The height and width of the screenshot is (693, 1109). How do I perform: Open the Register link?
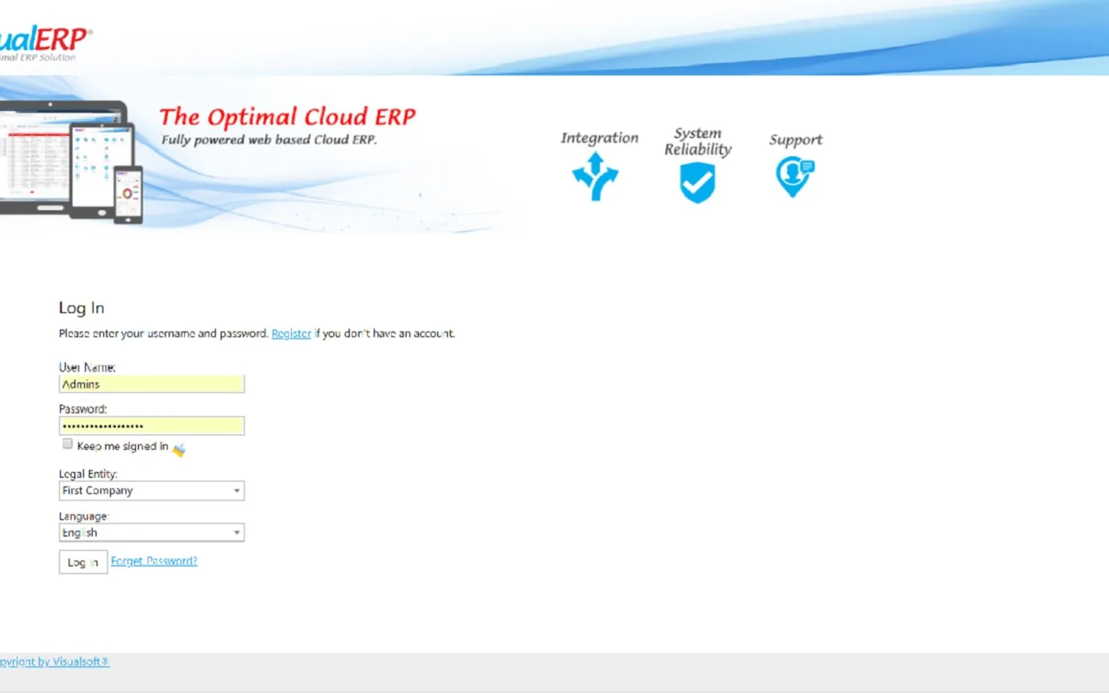coord(291,333)
